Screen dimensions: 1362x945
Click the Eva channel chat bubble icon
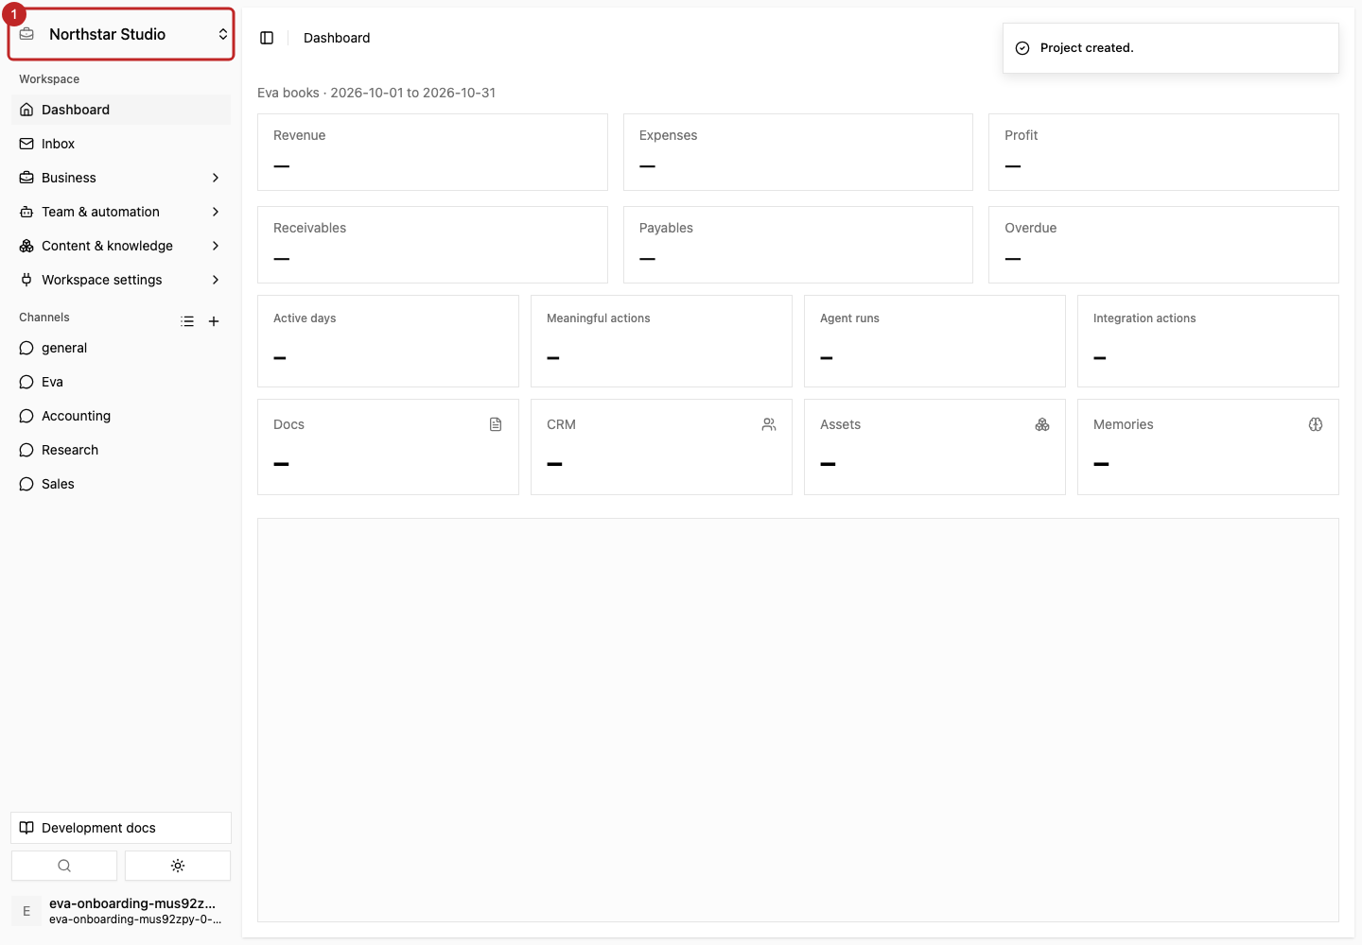(x=26, y=382)
